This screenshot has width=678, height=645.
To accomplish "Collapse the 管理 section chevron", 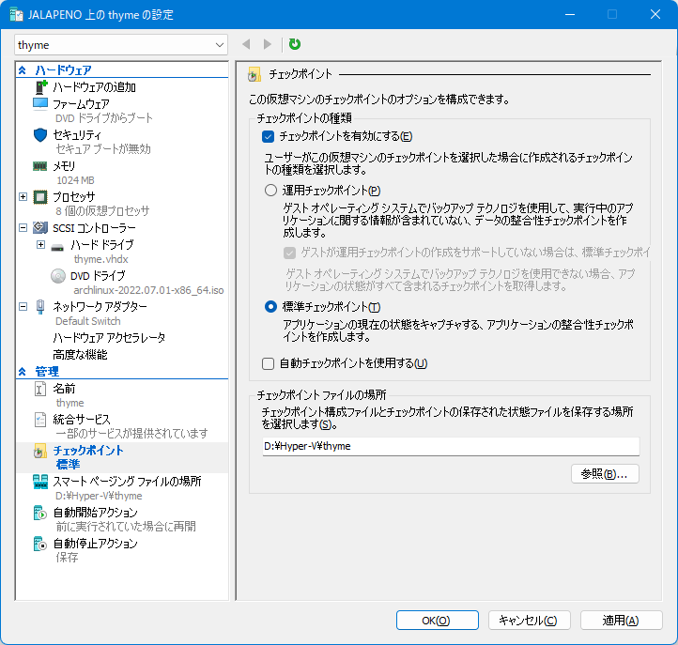I will point(23,372).
